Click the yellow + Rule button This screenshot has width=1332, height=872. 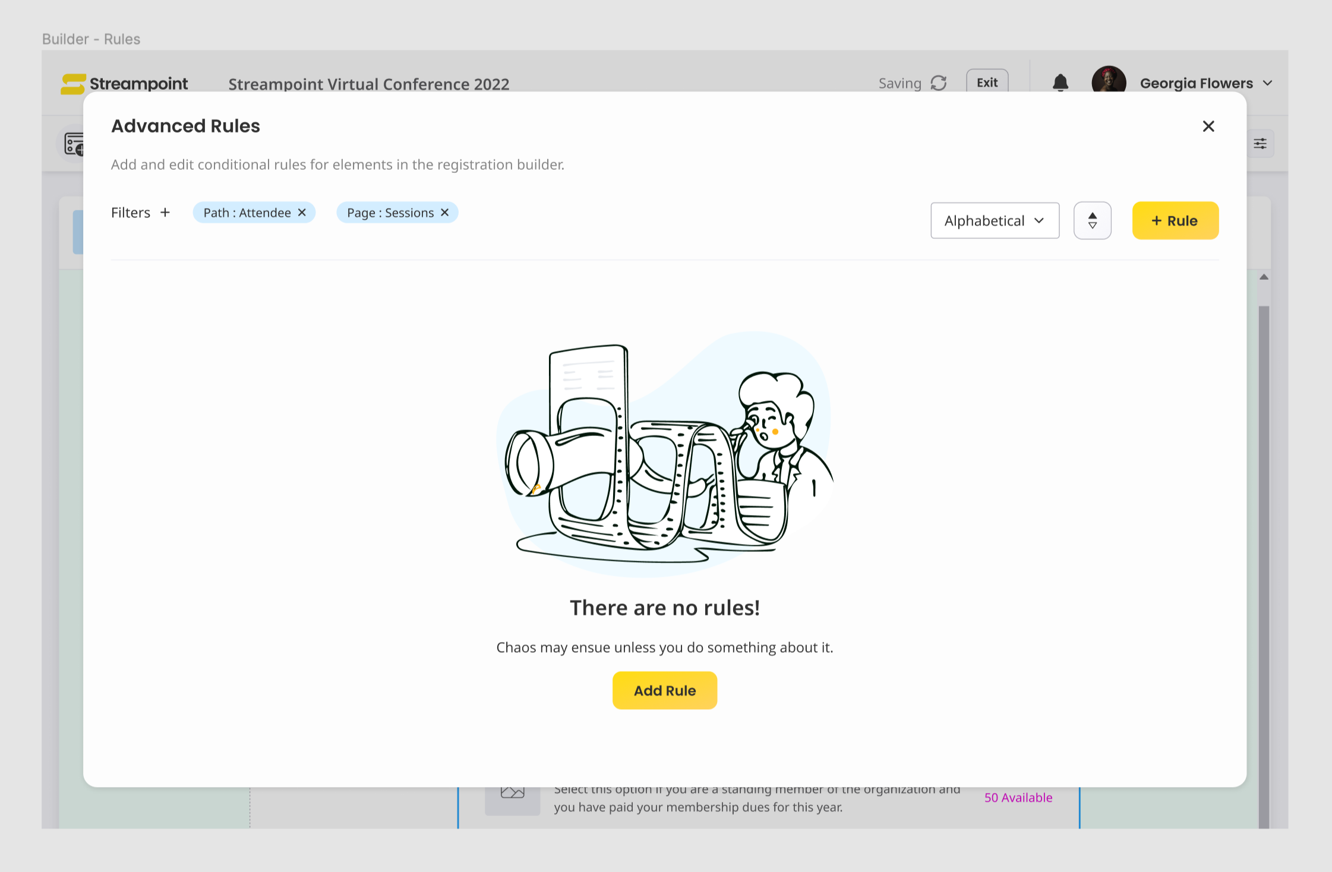click(1175, 221)
